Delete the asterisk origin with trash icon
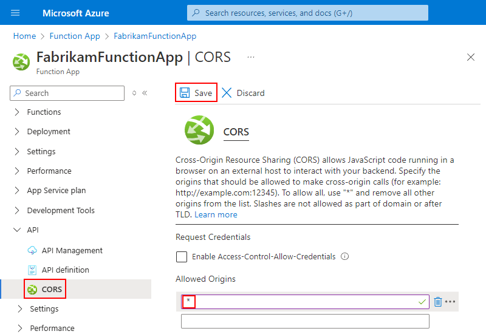Image resolution: width=486 pixels, height=334 pixels. 437,302
